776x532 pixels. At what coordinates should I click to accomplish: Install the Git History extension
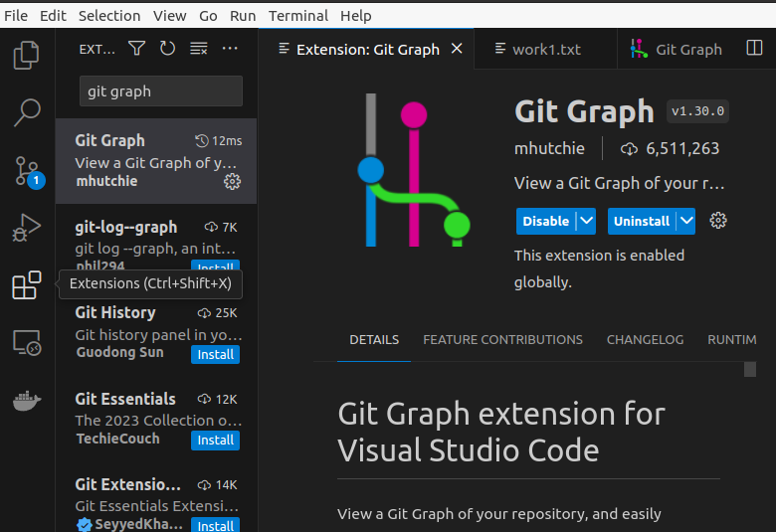215,354
